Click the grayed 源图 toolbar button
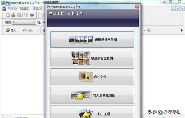The width and height of the screenshot is (185, 118). [28, 30]
